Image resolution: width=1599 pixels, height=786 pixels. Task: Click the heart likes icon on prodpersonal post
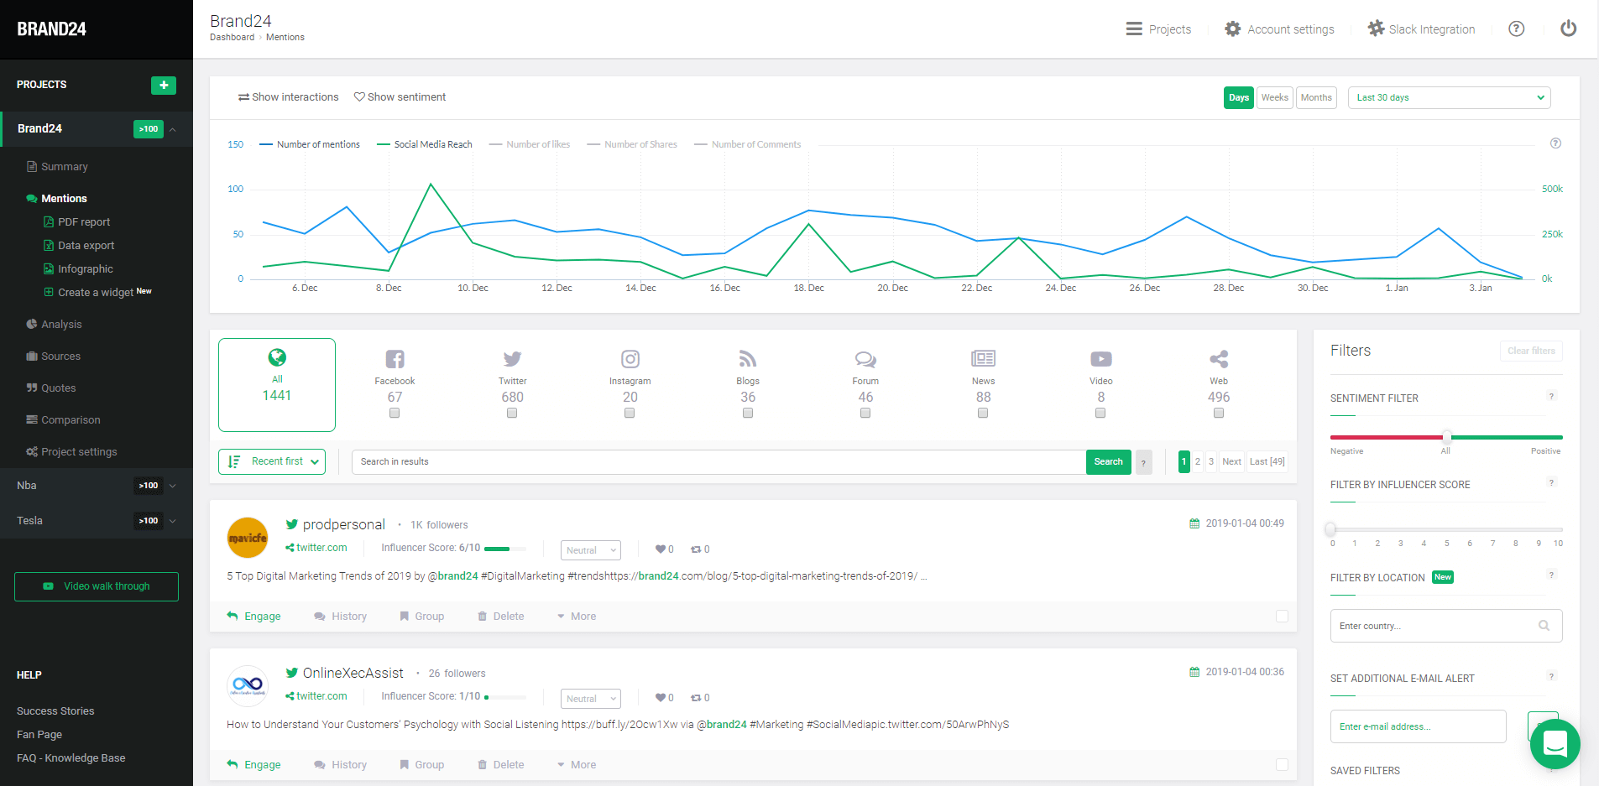click(x=661, y=549)
